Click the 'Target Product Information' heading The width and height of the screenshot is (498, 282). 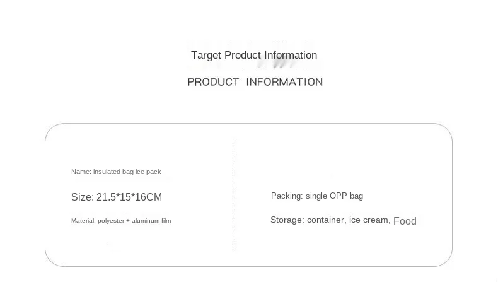click(x=254, y=56)
